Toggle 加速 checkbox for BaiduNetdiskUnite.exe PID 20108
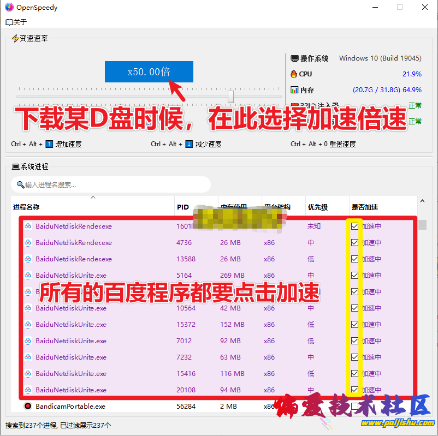Image resolution: width=438 pixels, height=436 pixels. (353, 390)
